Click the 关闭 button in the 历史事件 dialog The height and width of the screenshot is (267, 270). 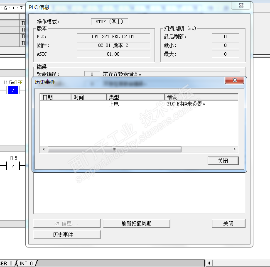(x=223, y=161)
